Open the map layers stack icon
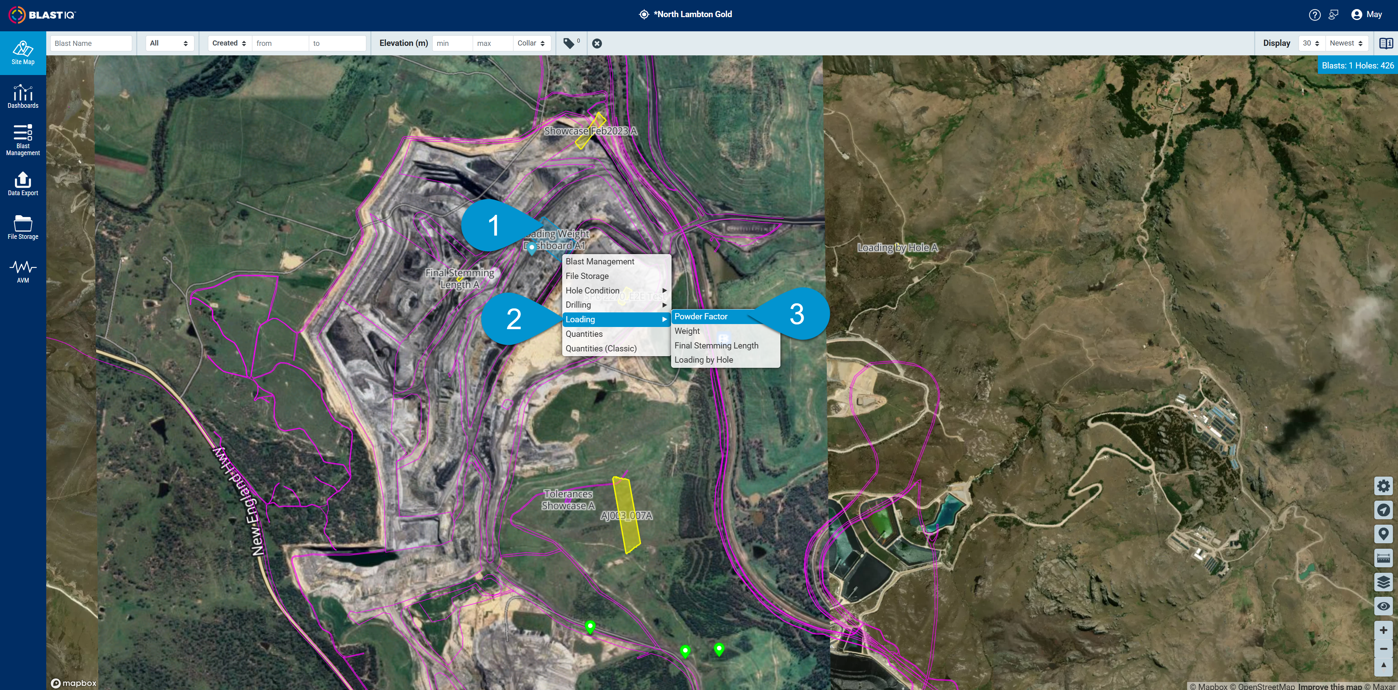The height and width of the screenshot is (690, 1398). 1383,582
